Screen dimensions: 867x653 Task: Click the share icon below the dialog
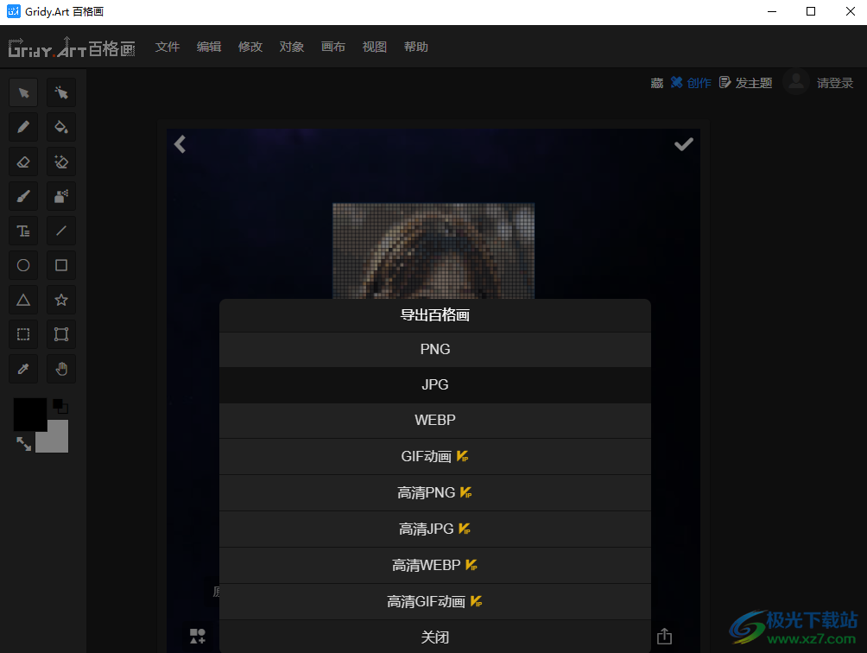[664, 636]
